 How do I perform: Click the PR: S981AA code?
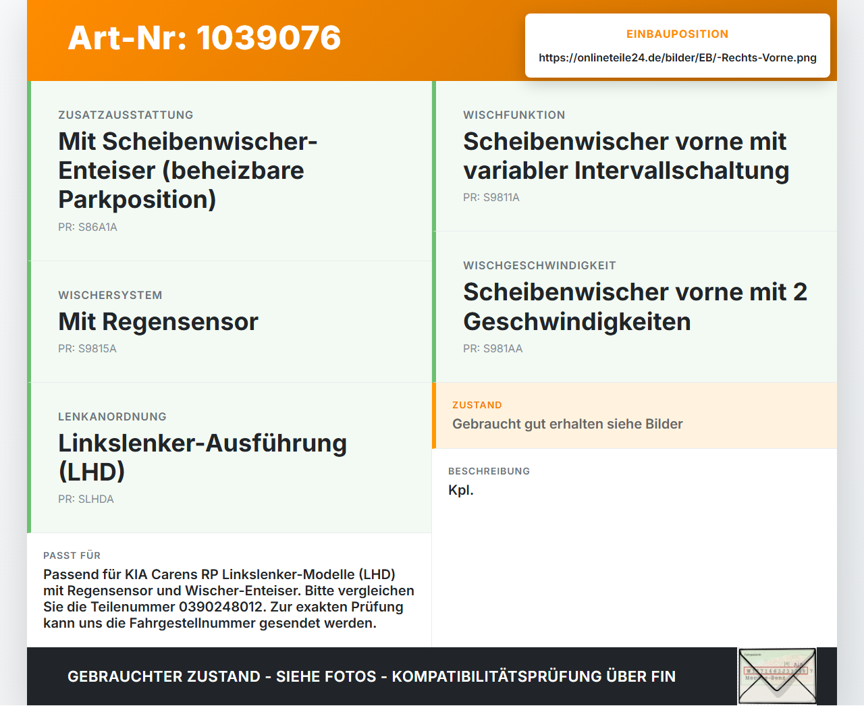tap(493, 349)
